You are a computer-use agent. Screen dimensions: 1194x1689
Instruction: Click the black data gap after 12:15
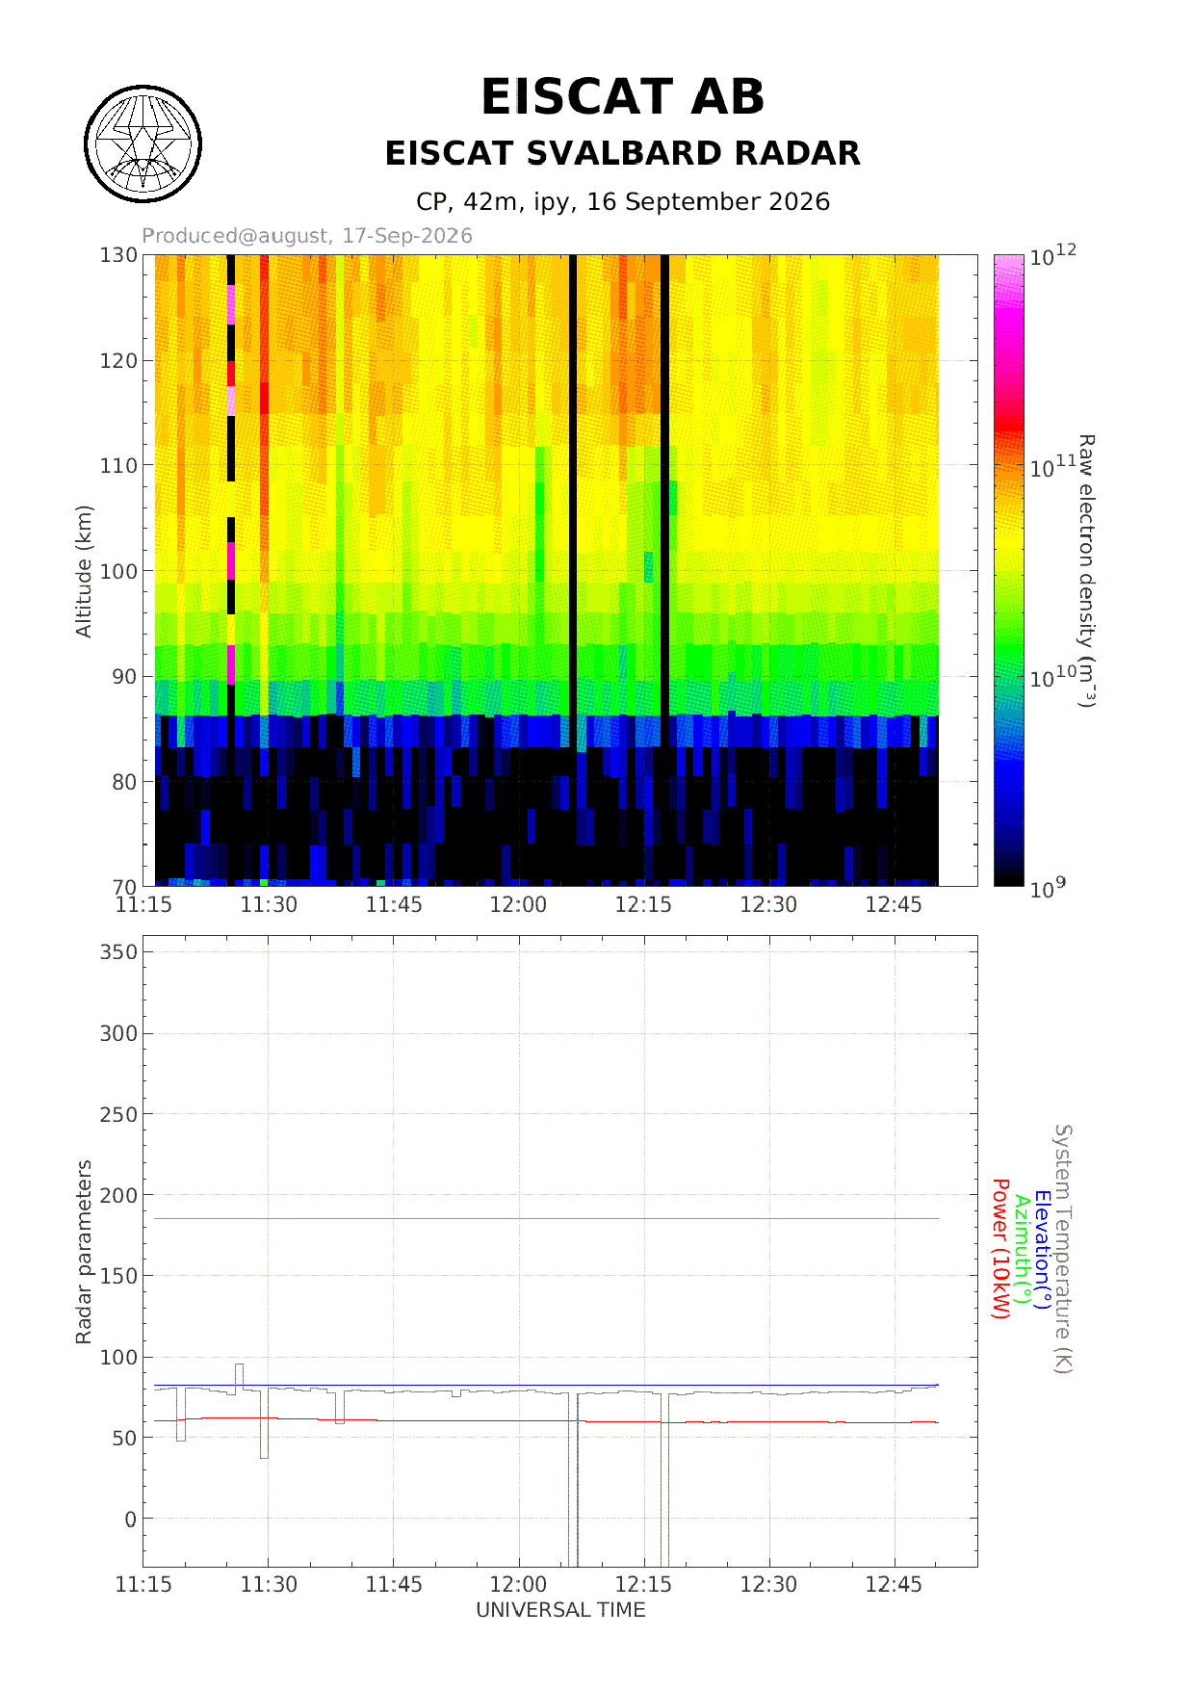point(664,501)
